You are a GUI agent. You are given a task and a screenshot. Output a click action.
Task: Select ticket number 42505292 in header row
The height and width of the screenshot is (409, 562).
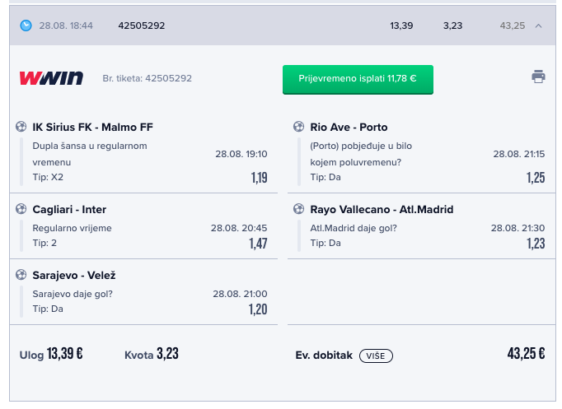[142, 26]
